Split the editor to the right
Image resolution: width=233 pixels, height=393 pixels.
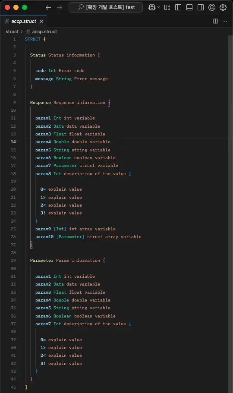click(x=215, y=21)
